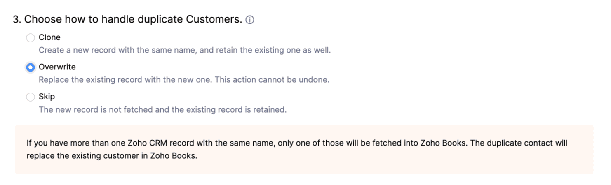Click the "Skip" option label
611x185 pixels.
(x=47, y=97)
